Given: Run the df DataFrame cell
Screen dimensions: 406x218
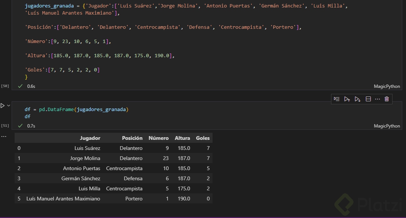Looking at the screenshot, I should pos(3,106).
